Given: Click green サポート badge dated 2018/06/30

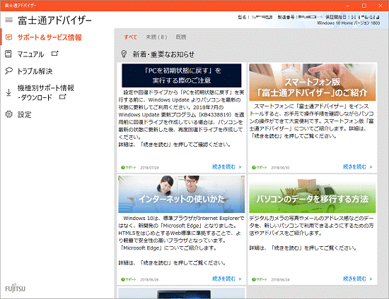Looking at the screenshot, I should [x=260, y=167].
